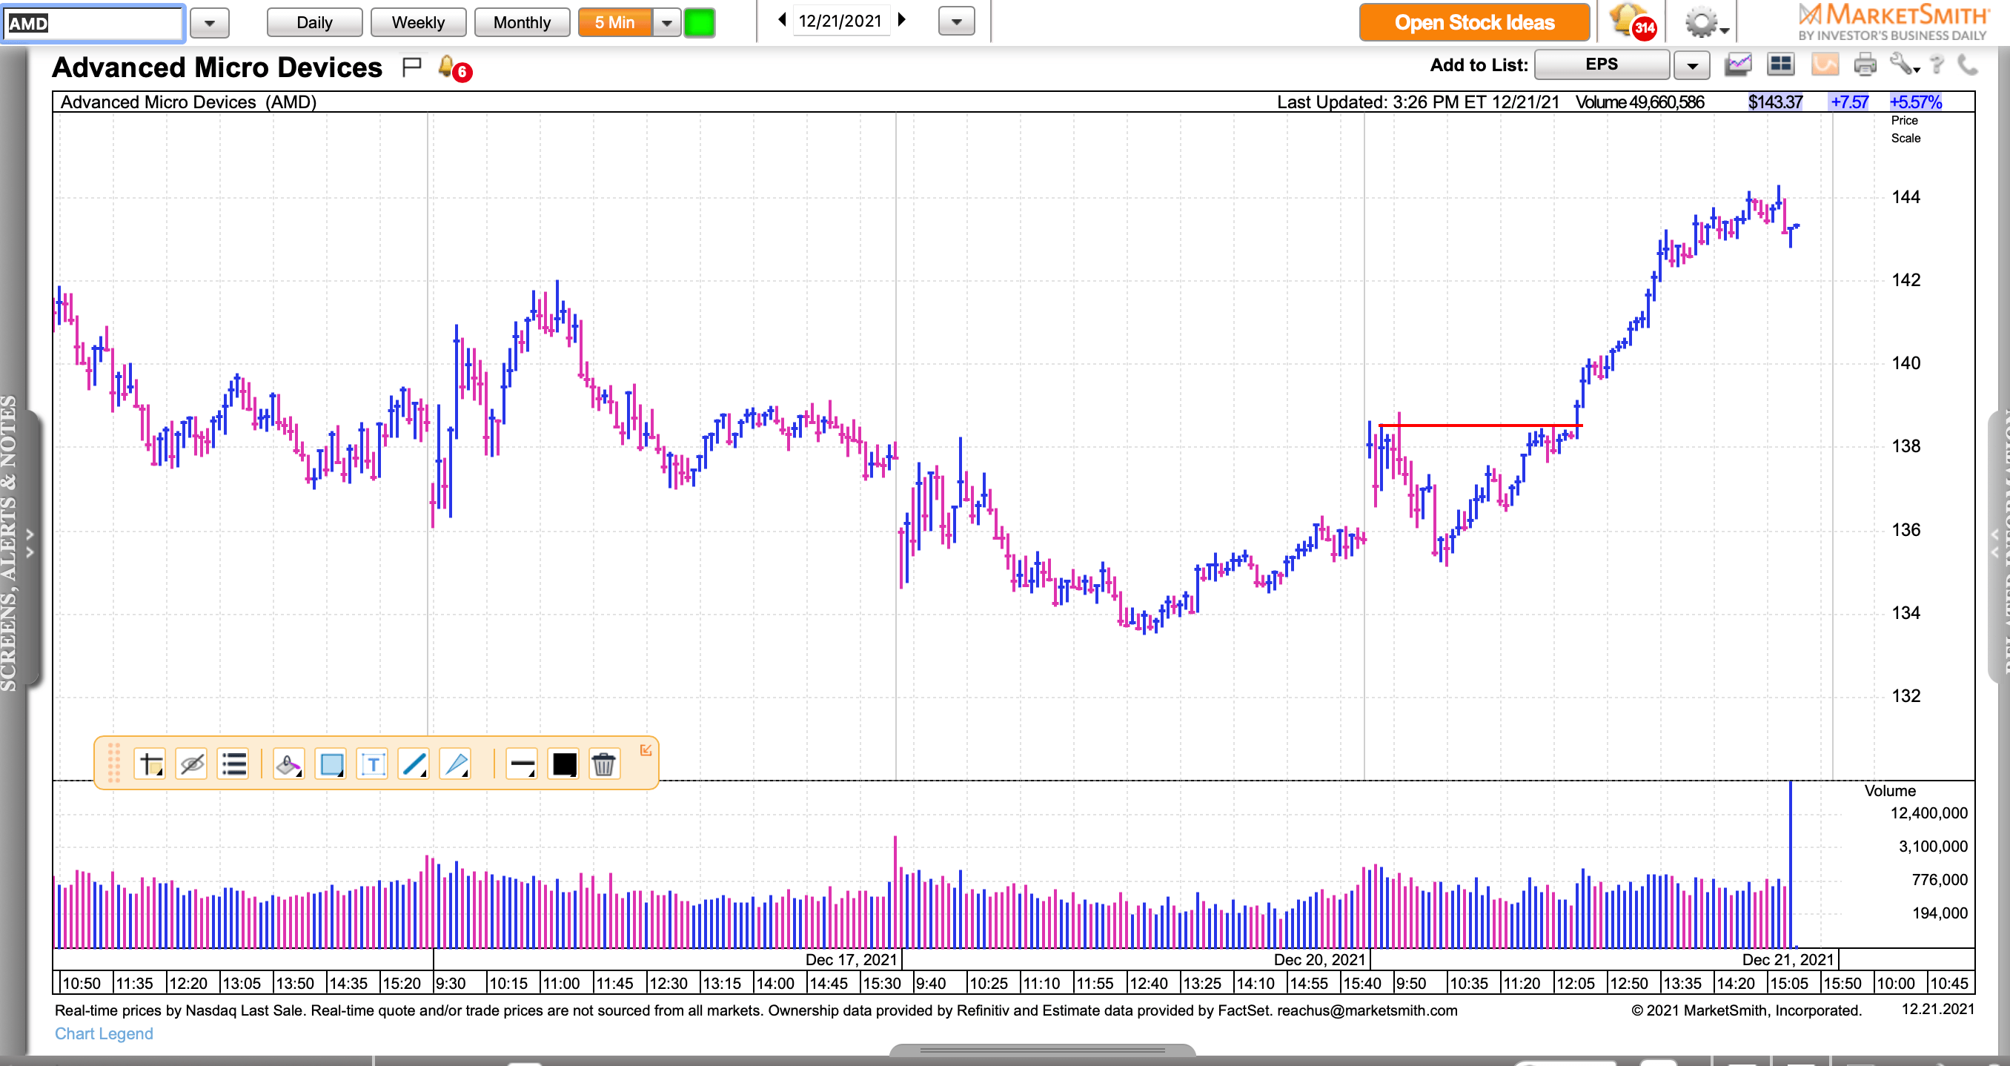
Task: Switch to the Weekly chart
Action: 418,23
